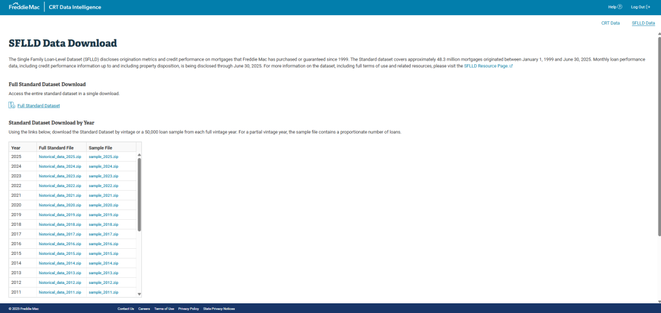The width and height of the screenshot is (661, 313).
Task: Click the Contact Us footer link
Action: [126, 309]
